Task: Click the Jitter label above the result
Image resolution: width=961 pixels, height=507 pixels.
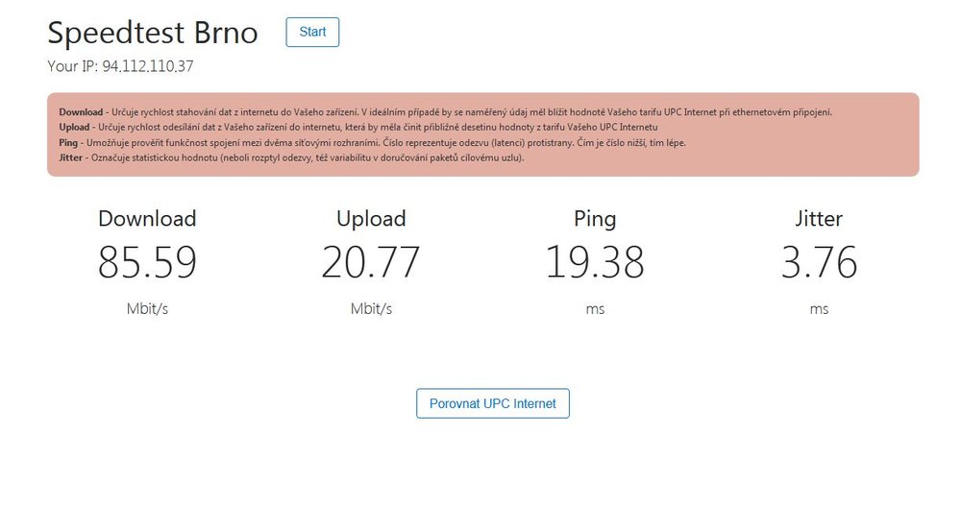Action: [819, 219]
